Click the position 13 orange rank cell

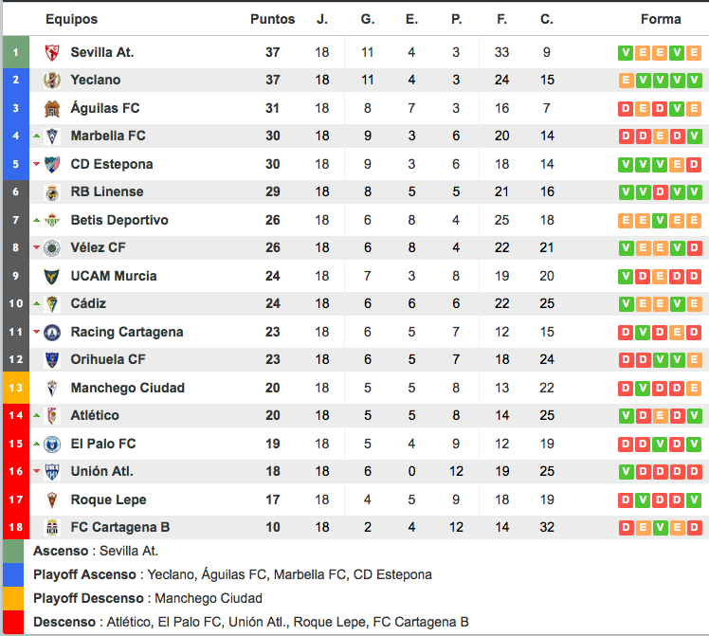point(14,388)
